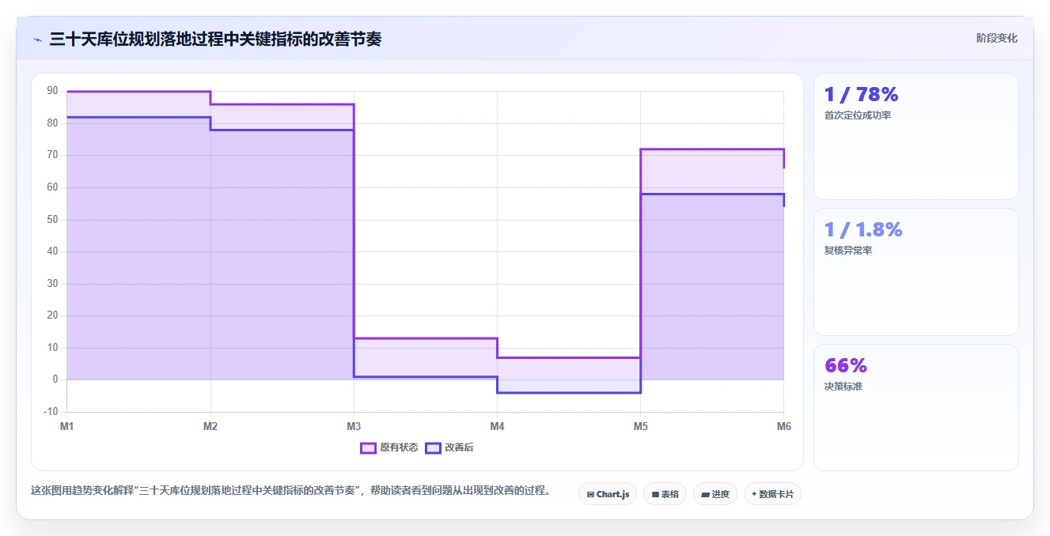Click the M2 axis label
Viewport: 1050px width, 536px height.
(x=210, y=426)
